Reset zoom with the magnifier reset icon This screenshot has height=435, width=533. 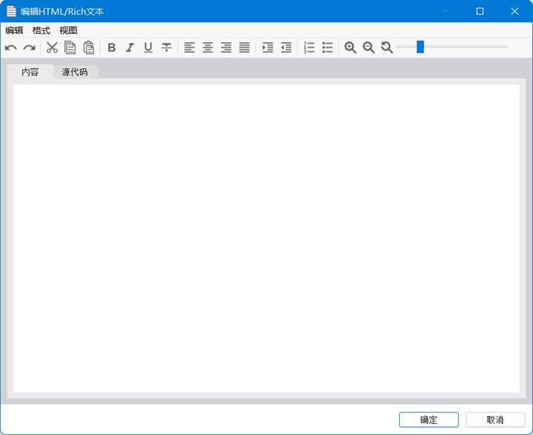[387, 47]
